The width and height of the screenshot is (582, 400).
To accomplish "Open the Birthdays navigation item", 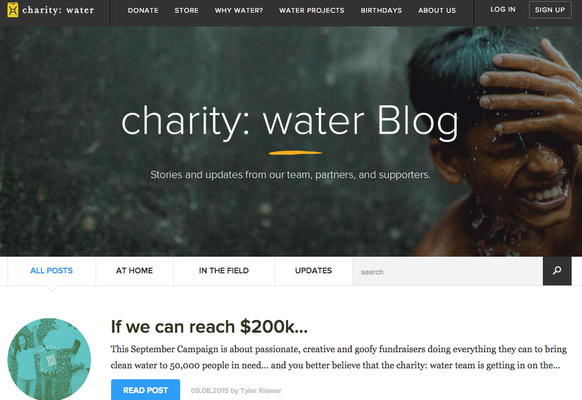I will [381, 10].
